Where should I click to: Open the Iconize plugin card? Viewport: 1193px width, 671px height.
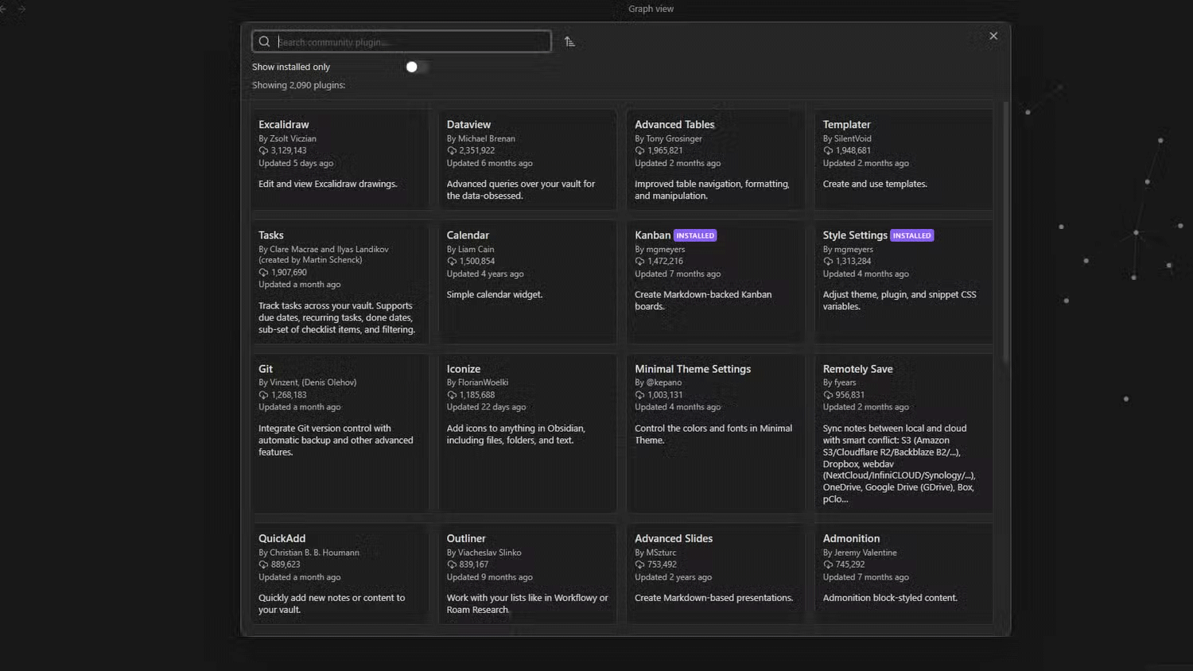tap(527, 433)
